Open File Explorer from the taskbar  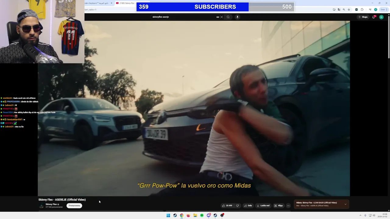pyautogui.click(x=195, y=215)
